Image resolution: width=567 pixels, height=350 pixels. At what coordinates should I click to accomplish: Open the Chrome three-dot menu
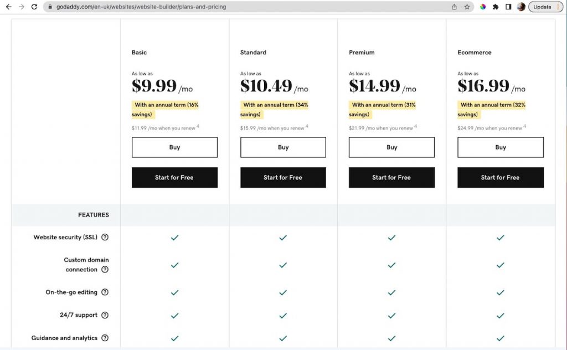pos(559,7)
